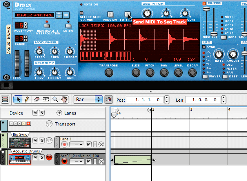247x181 pixels.
Task: Enable the LFO Sync checkbox
Action: pos(204,47)
